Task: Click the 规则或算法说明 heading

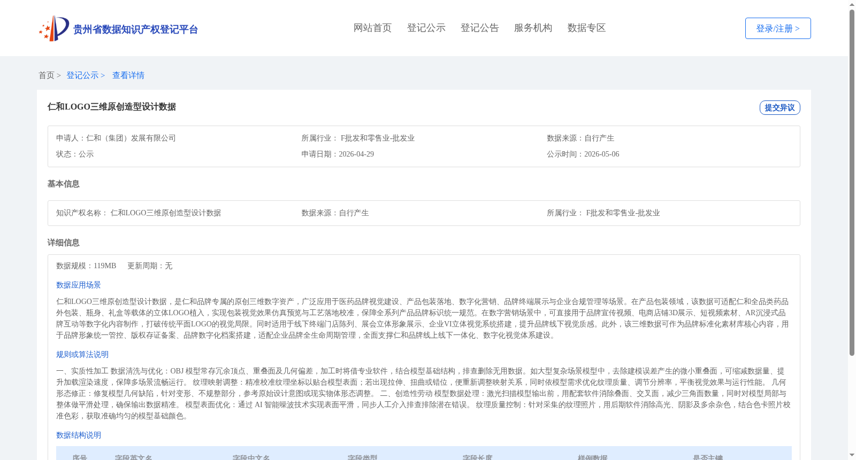Action: tap(82, 355)
